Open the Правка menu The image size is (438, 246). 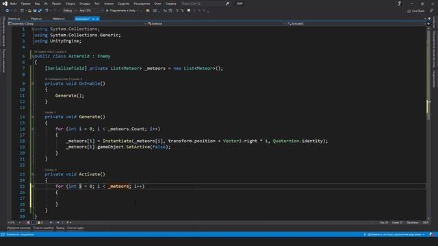point(26,3)
